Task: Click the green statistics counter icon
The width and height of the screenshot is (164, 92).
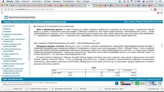Action: [137, 83]
